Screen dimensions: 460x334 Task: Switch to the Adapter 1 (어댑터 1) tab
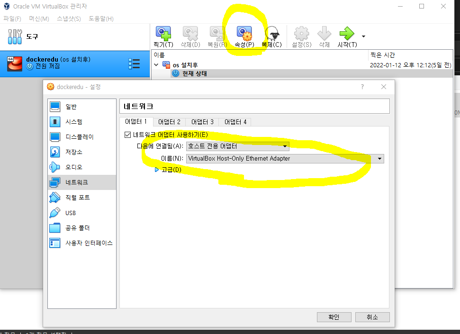pos(136,121)
